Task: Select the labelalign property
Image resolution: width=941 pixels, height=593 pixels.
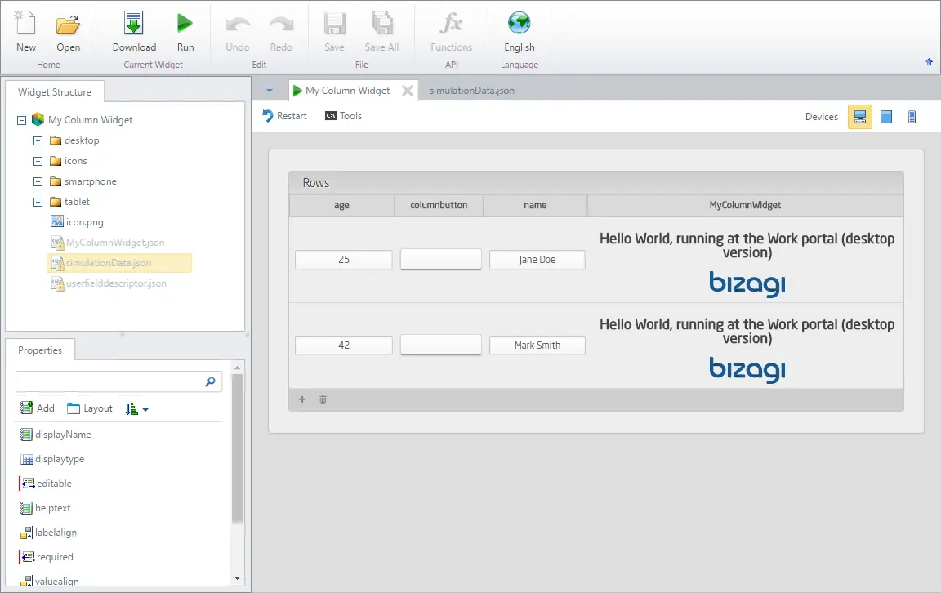Action: pyautogui.click(x=49, y=533)
